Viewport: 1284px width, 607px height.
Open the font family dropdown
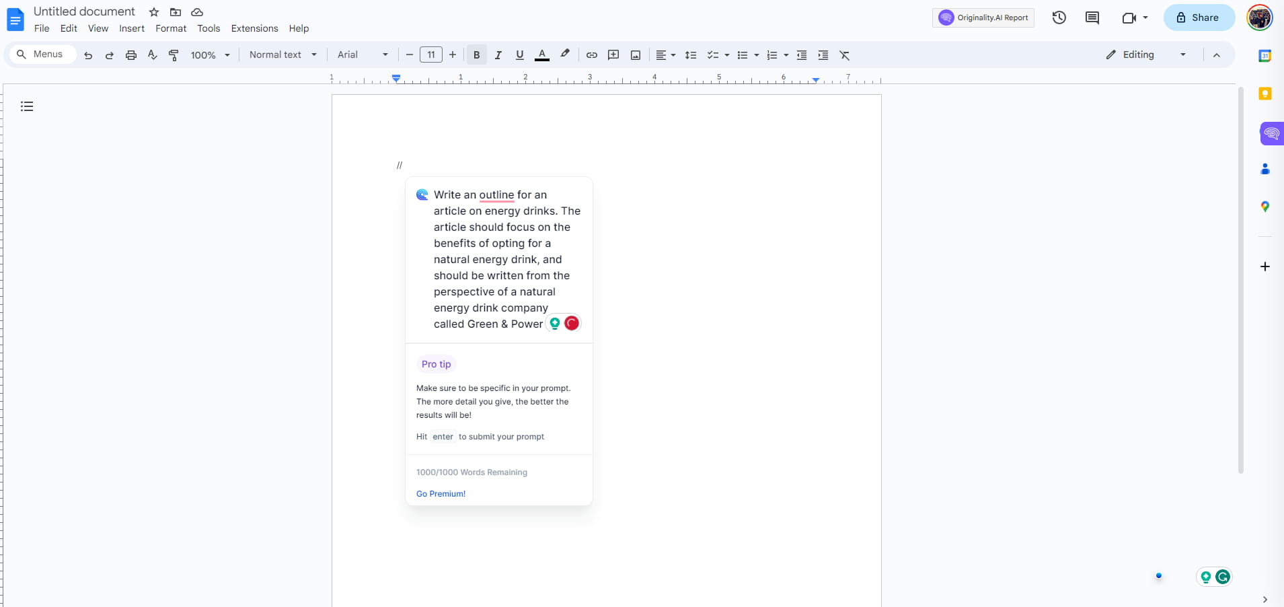point(361,55)
